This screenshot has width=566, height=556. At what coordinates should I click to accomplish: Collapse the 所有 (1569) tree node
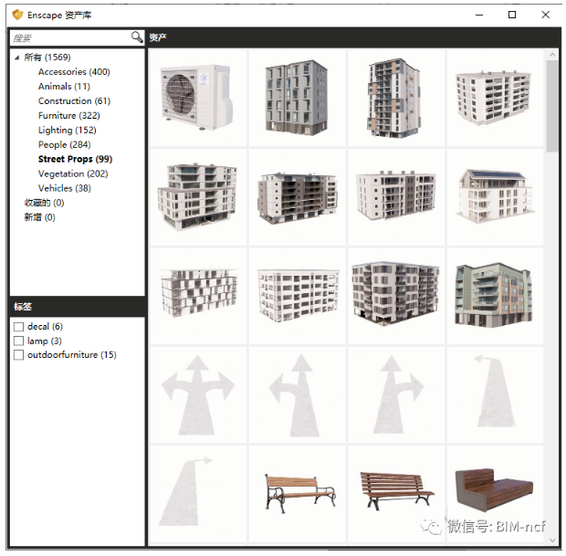(16, 58)
